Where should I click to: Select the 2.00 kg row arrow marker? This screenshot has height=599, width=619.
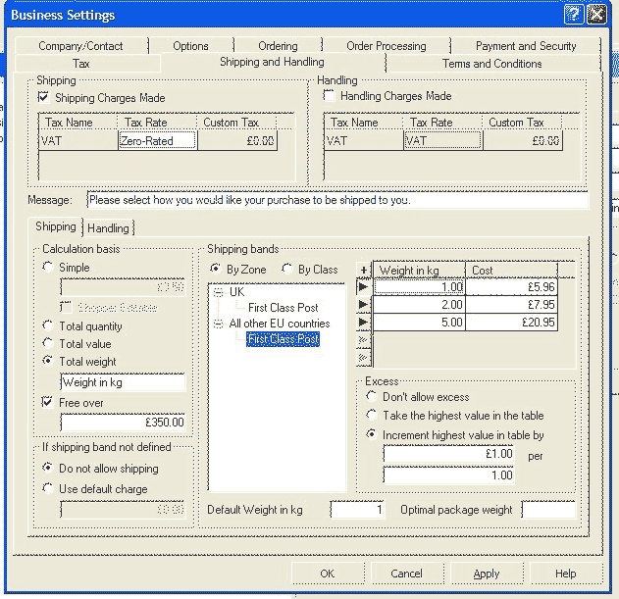point(363,305)
